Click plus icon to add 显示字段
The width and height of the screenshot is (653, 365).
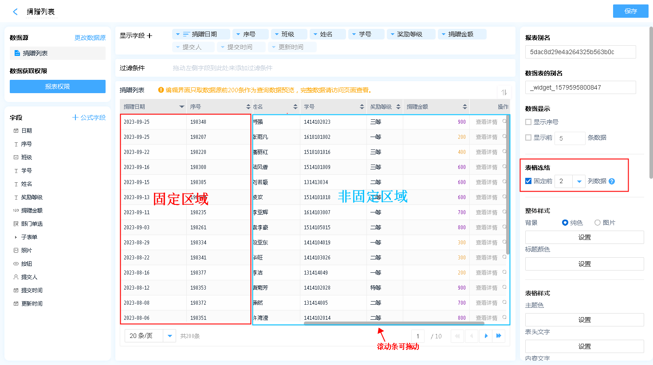(149, 36)
